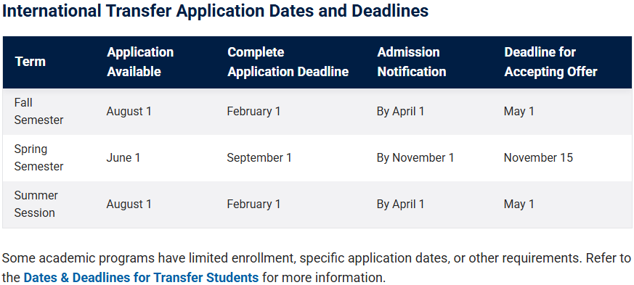This screenshot has height=285, width=634.
Task: Click Fall Semester's August 1 available date
Action: pos(129,112)
